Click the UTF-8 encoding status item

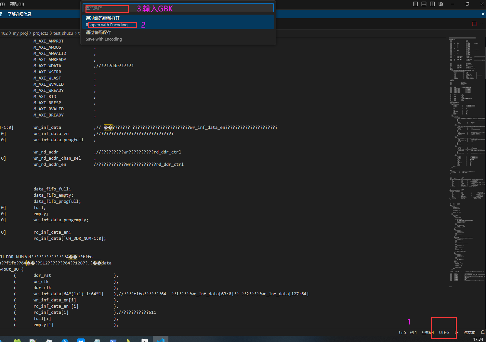click(x=444, y=332)
